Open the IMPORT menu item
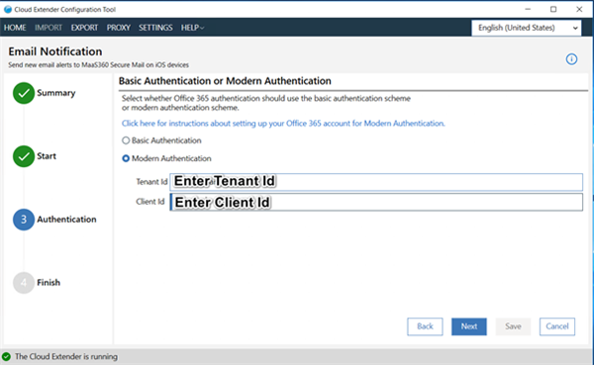The width and height of the screenshot is (594, 365). coord(49,28)
